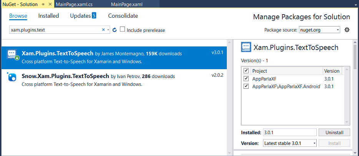
Task: Click the Manage Packages for Solution heading
Action: pos(301,17)
